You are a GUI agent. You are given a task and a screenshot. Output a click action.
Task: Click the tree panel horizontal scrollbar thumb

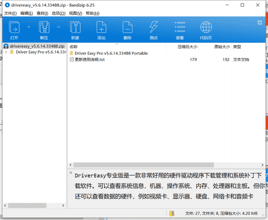tap(27, 205)
